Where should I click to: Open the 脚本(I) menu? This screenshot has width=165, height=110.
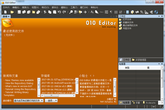pos(55,7)
